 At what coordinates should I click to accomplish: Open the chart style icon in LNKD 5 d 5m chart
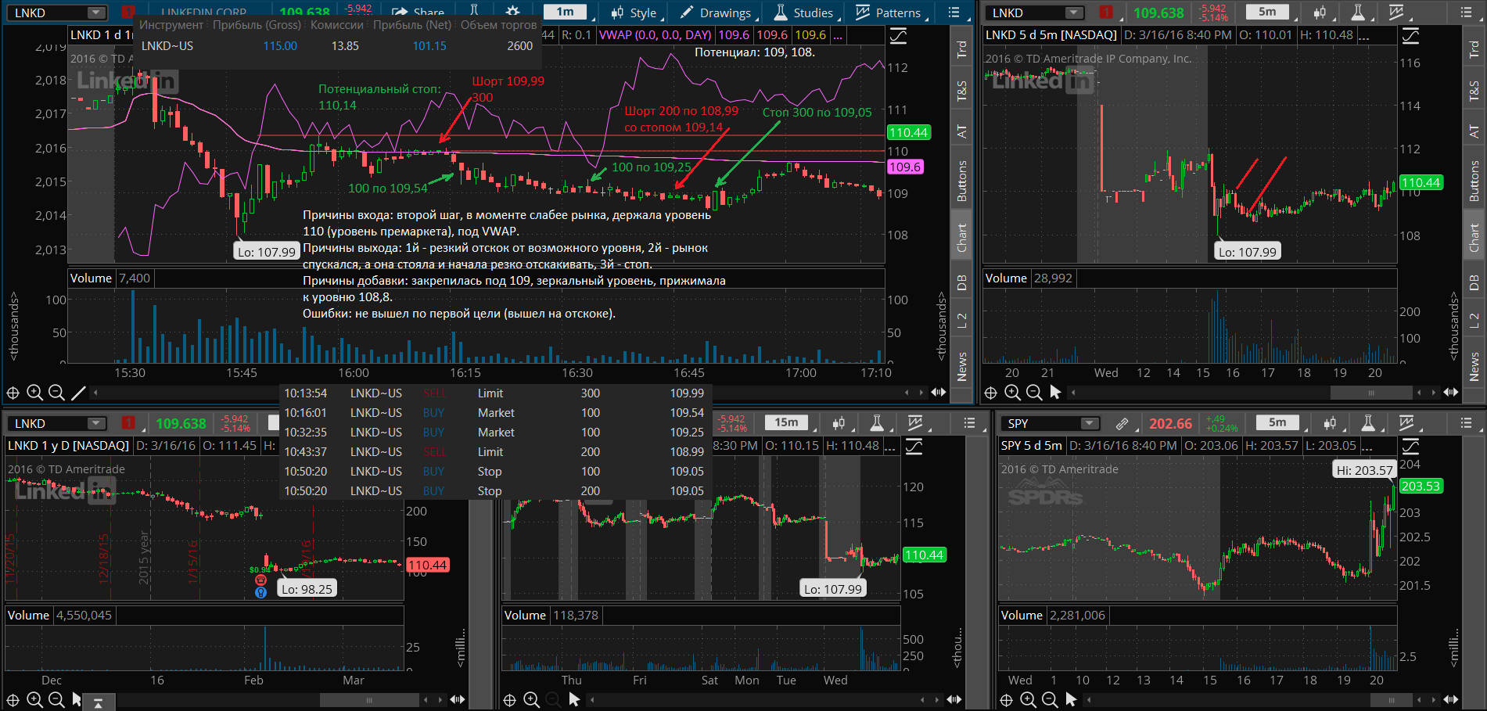coord(1320,13)
